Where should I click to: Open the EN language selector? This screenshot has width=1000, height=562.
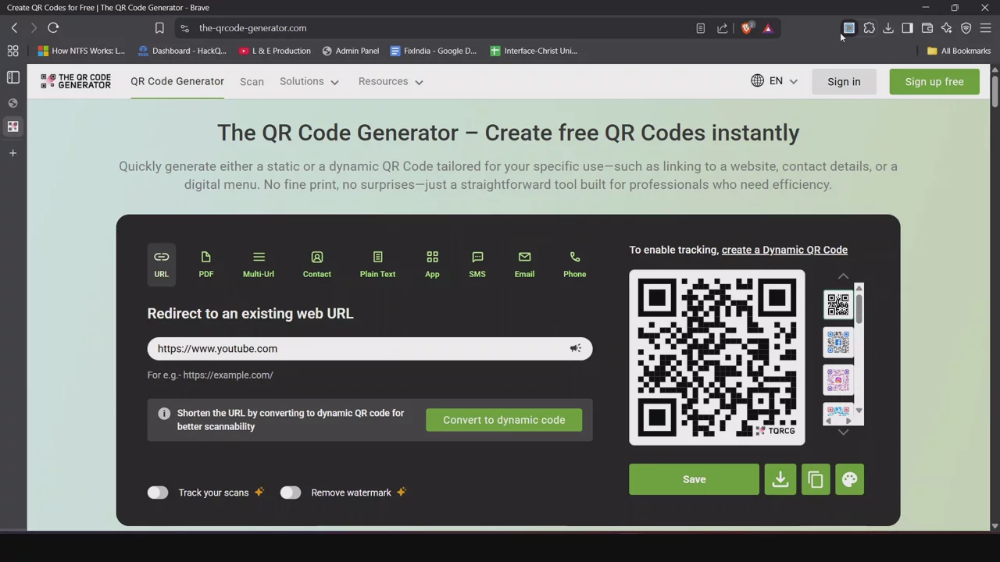[774, 81]
